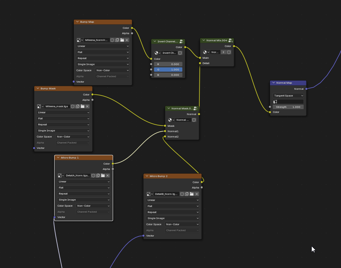Toggle fake user on Bump Mask image
Viewport: 341px width, 268px height.
[x=73, y=106]
